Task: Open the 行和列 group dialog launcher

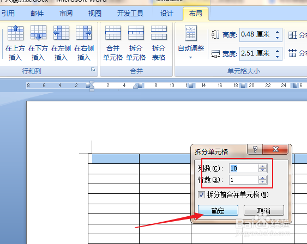Action: 93,70
